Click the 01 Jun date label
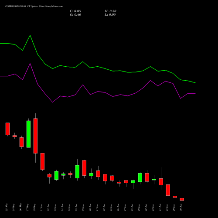This screenshot has width=218, height=218. pos(41,208)
